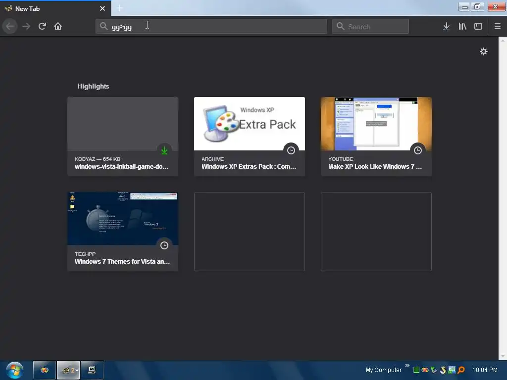Viewport: 507px width, 380px height.
Task: Click the computer taskbar button
Action: [x=92, y=370]
